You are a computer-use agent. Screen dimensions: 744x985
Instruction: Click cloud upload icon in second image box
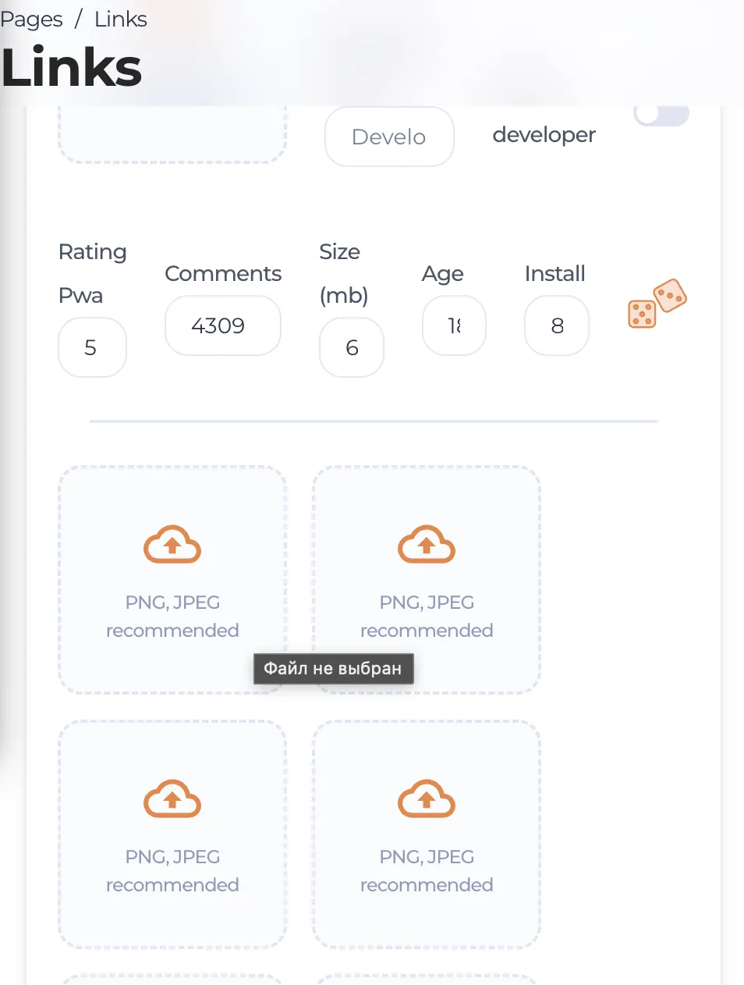[x=427, y=545]
